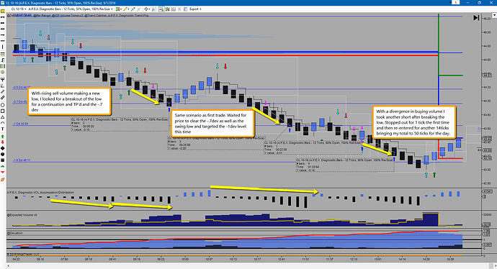Click the Export toolbar button label
The height and width of the screenshot is (269, 497).
[x=193, y=9]
